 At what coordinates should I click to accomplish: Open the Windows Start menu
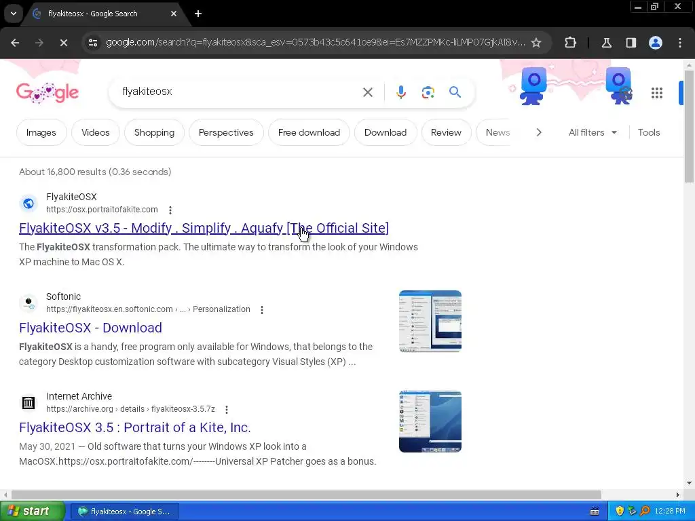click(x=33, y=512)
